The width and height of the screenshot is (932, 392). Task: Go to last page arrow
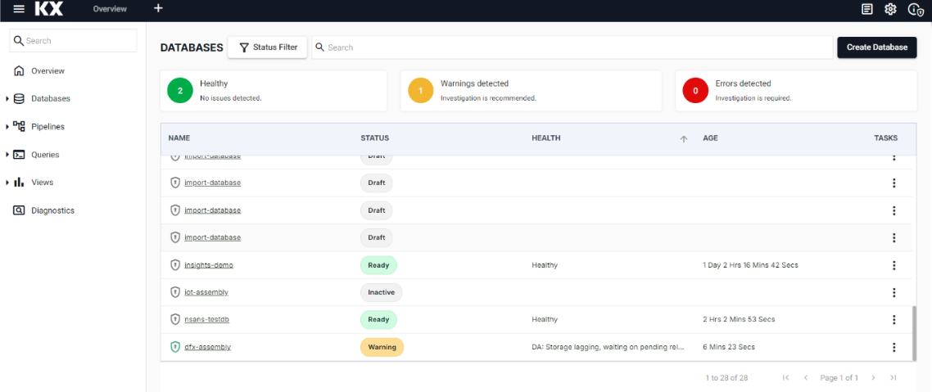point(893,378)
